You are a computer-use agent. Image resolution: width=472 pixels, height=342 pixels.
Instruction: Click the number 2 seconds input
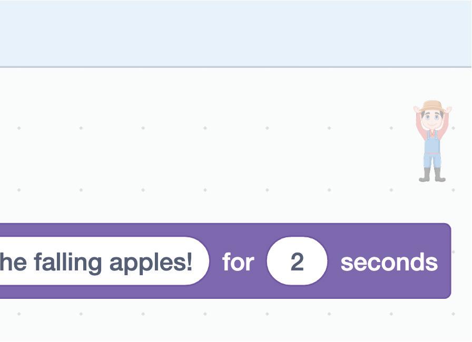[x=297, y=261]
